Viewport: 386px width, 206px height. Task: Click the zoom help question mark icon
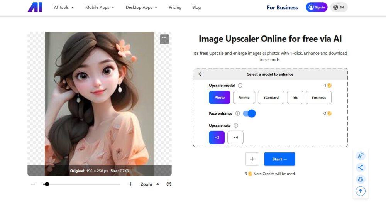pos(169,184)
